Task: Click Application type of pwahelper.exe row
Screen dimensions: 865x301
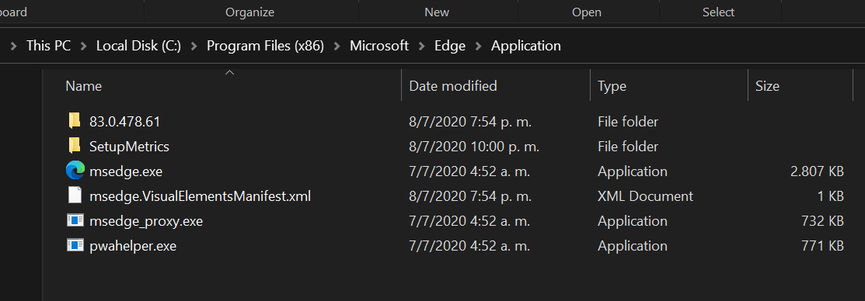Action: [632, 246]
